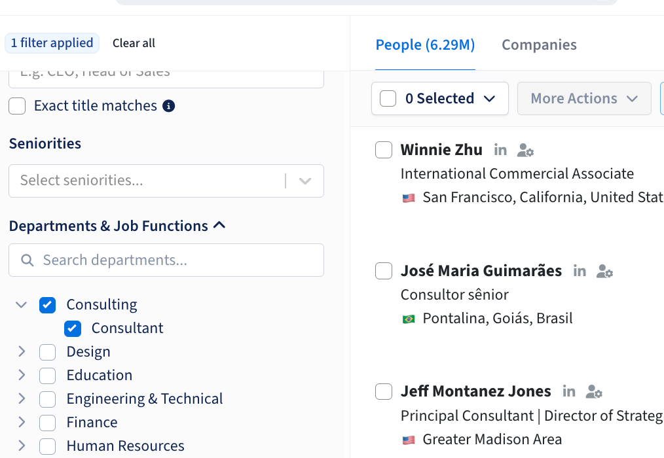Click Clear all filters link
This screenshot has width=664, height=458.
coord(134,43)
